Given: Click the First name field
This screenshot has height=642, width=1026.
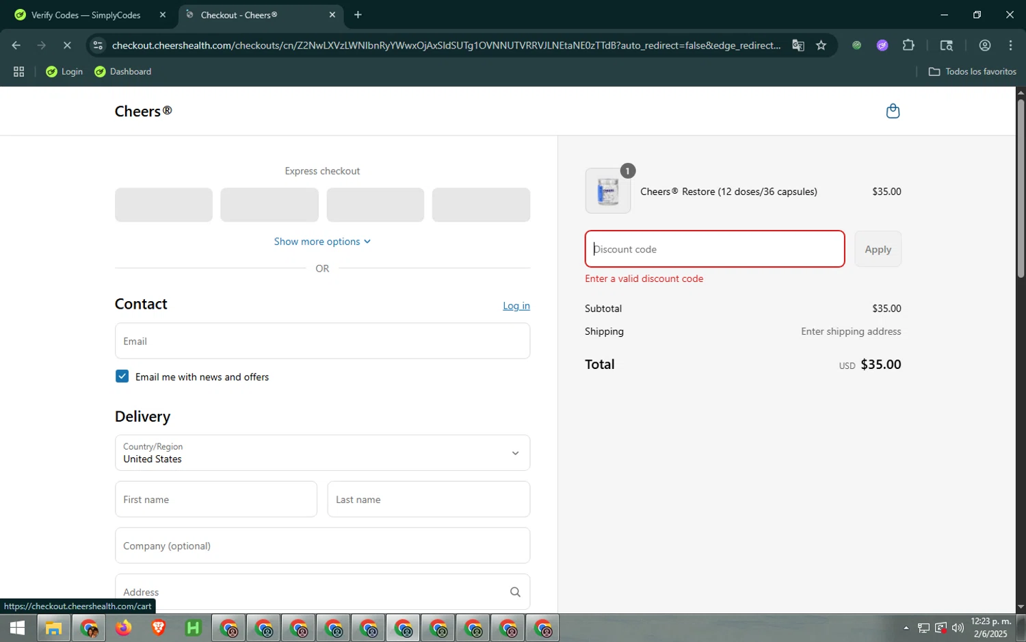Looking at the screenshot, I should 216,499.
